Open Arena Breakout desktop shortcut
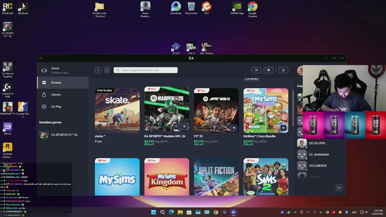 tap(145, 10)
